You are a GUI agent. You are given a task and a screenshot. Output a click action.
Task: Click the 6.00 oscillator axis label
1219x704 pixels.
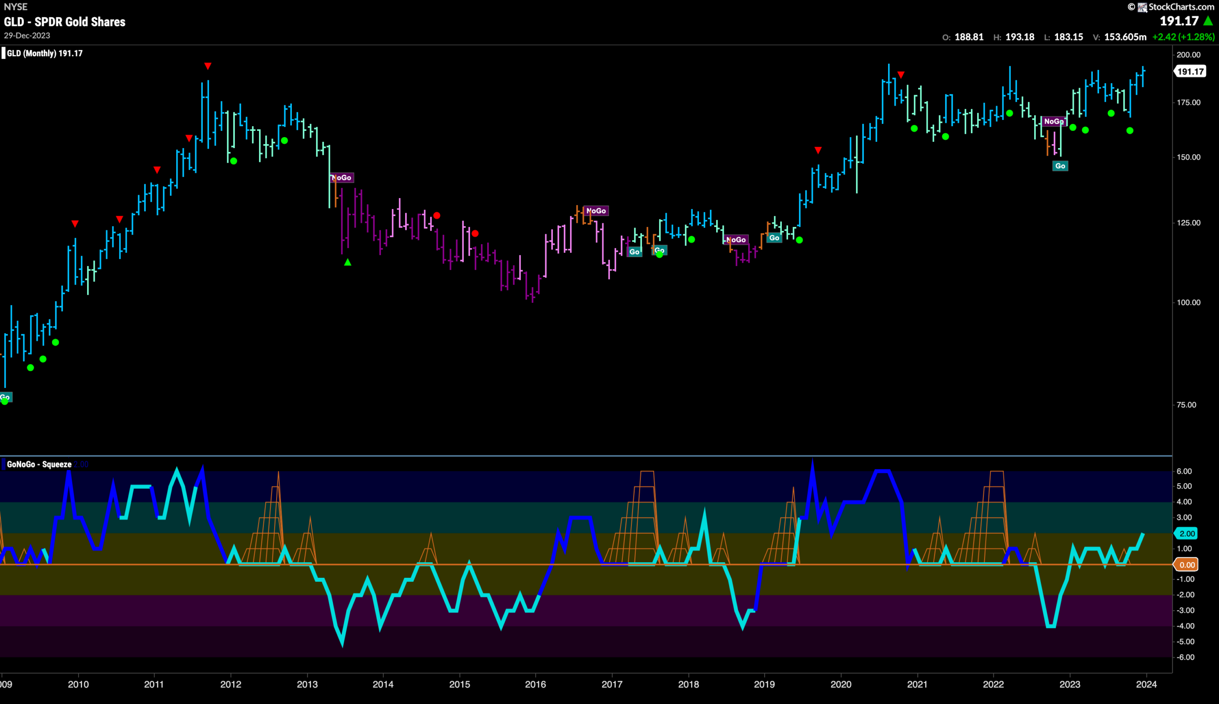pos(1184,471)
